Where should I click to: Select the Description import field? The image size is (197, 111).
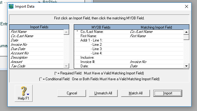[x=37, y=57]
